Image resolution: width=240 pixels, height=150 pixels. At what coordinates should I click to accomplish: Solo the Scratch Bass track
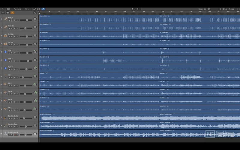pyautogui.click(x=12, y=127)
